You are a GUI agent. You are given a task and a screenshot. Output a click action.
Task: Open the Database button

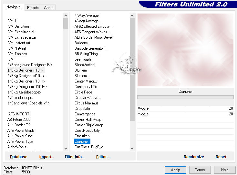tap(19, 157)
